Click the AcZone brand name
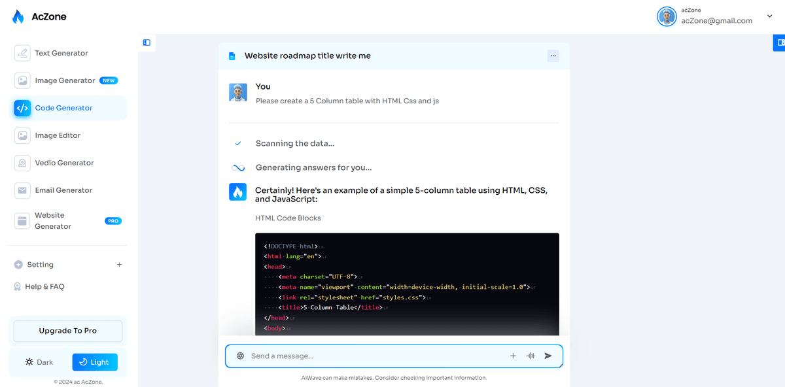 (x=49, y=17)
